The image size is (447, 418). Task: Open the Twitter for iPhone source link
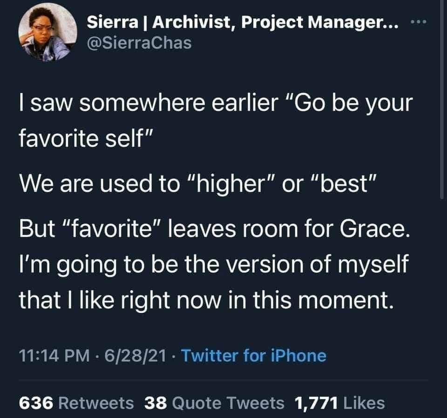[253, 356]
